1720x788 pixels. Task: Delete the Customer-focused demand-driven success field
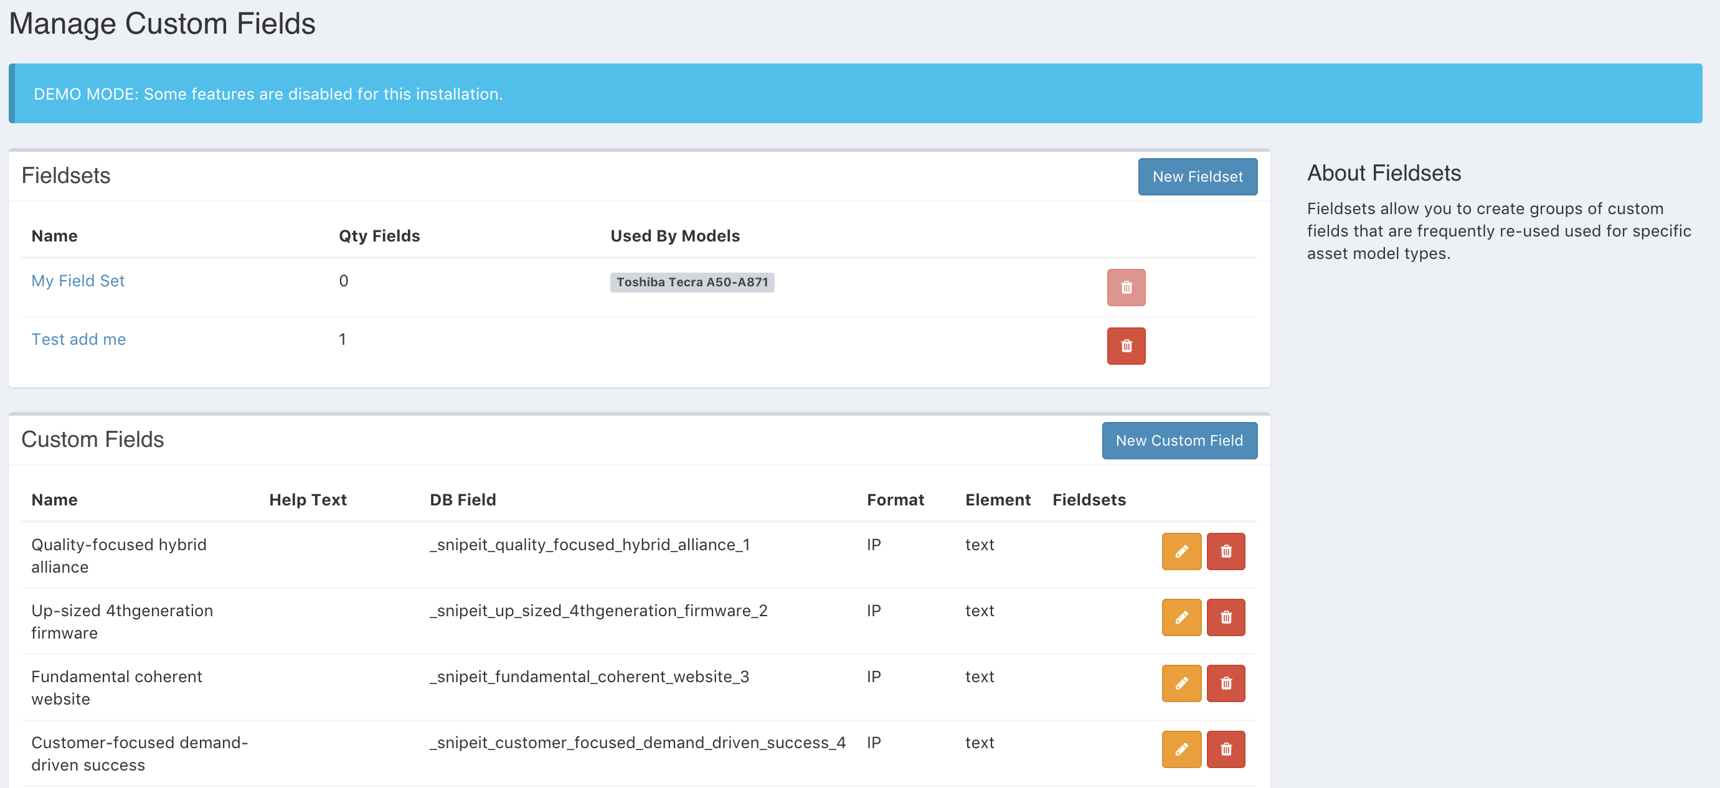[1226, 749]
